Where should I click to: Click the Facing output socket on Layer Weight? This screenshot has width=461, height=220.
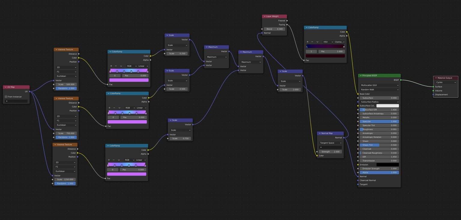coord(287,25)
